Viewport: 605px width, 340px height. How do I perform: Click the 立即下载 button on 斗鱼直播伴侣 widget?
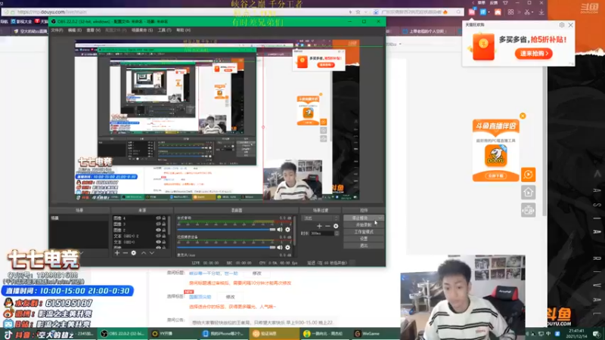point(496,176)
